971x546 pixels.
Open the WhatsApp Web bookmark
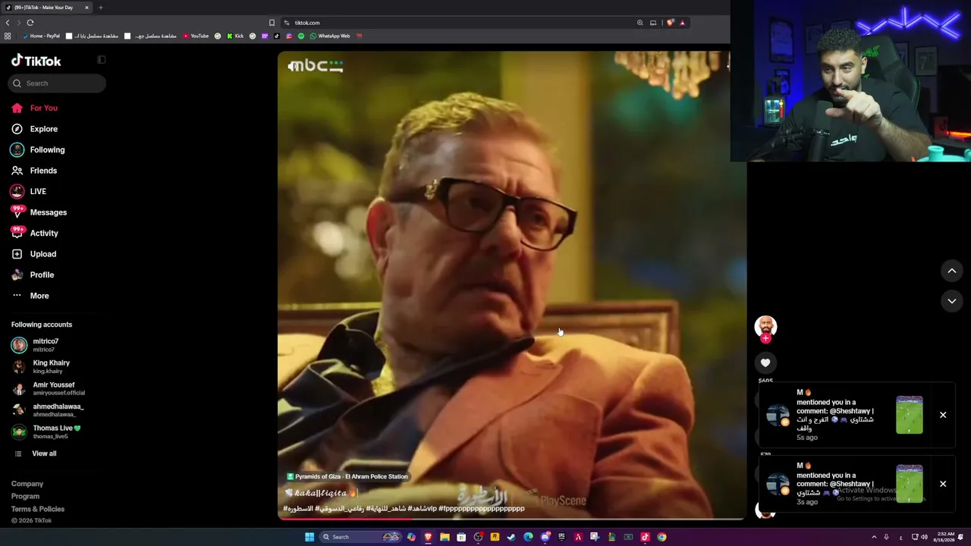click(x=330, y=36)
